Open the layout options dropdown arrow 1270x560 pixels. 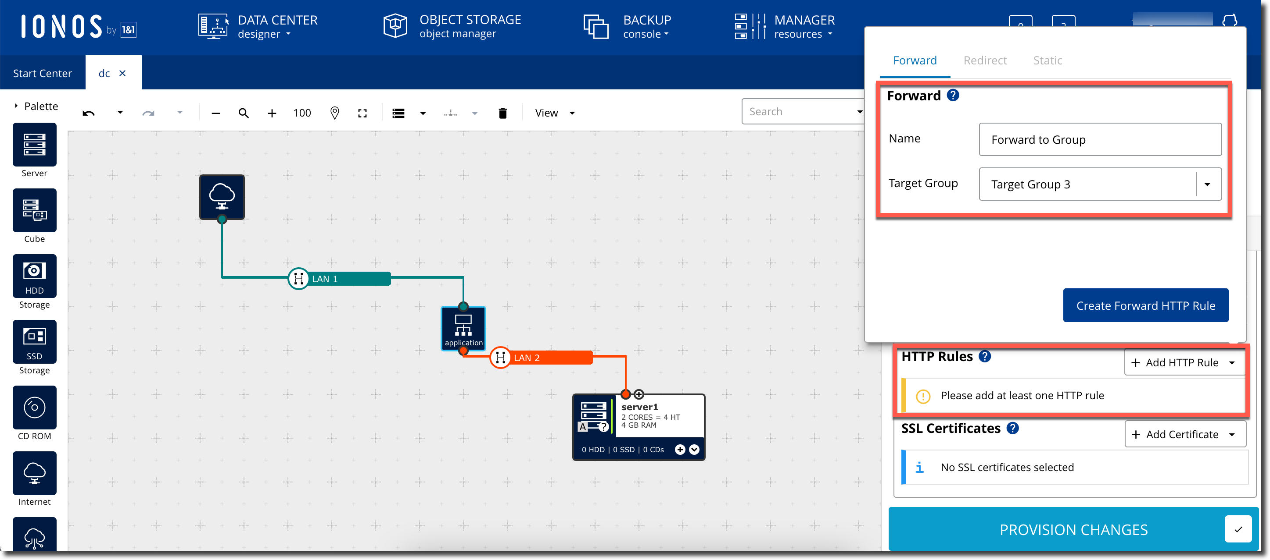tap(423, 113)
